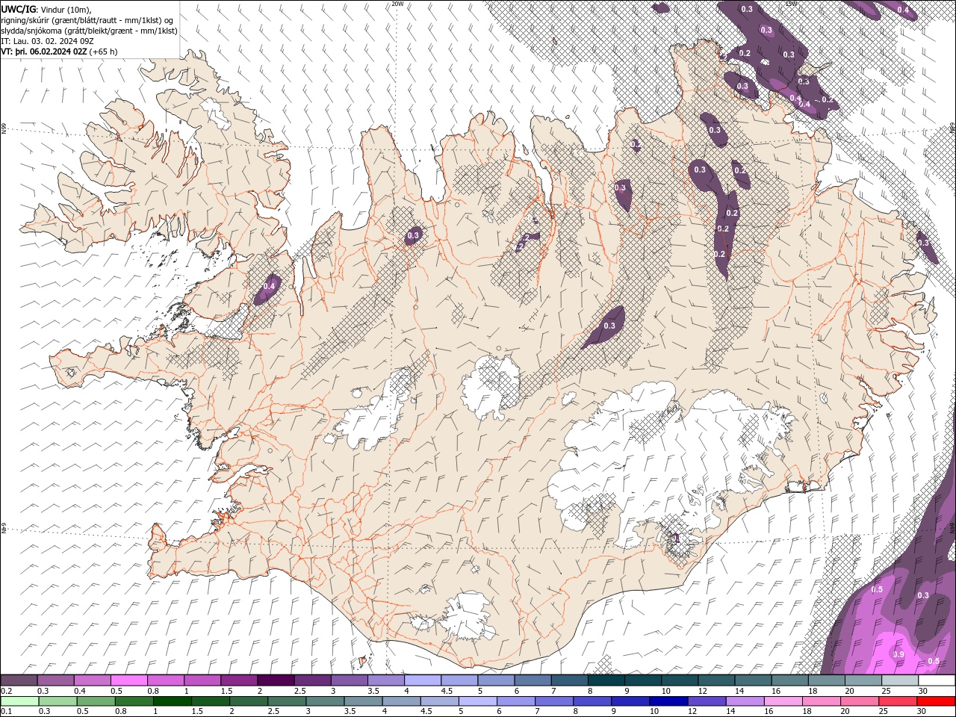Select the snow swatch labeled 1.5
This screenshot has width=956, height=717.
tap(239, 680)
